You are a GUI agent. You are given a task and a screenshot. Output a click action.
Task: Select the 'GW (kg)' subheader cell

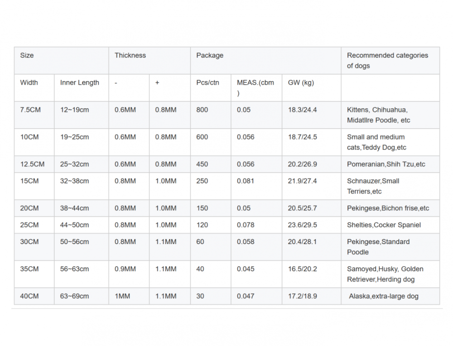(312, 88)
